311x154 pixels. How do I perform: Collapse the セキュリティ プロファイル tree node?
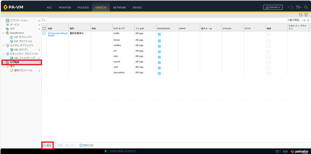[3, 54]
